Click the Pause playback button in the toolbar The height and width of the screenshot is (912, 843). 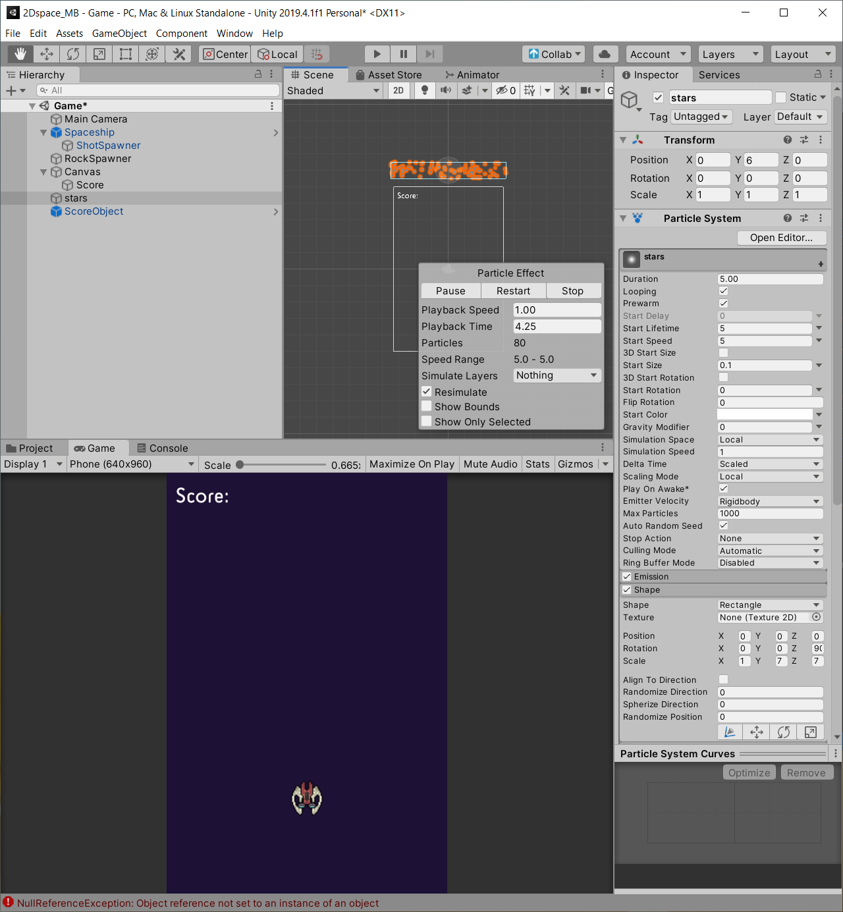click(x=404, y=54)
